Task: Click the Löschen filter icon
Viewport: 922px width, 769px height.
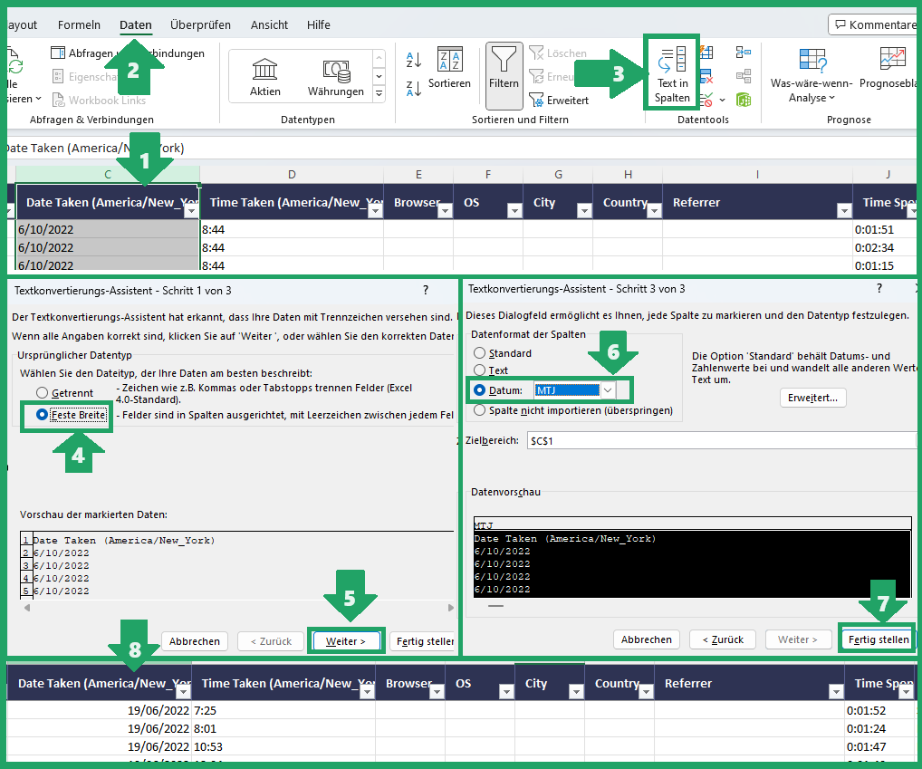Action: [536, 53]
